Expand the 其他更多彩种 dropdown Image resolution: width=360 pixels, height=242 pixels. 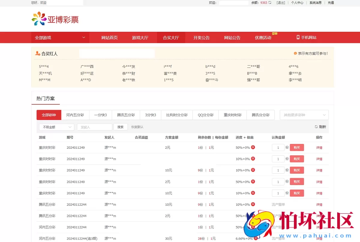coord(304,115)
